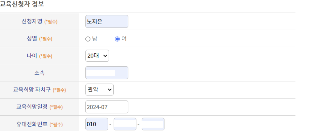
Task: Click the 성별 label text
Action: coord(32,39)
